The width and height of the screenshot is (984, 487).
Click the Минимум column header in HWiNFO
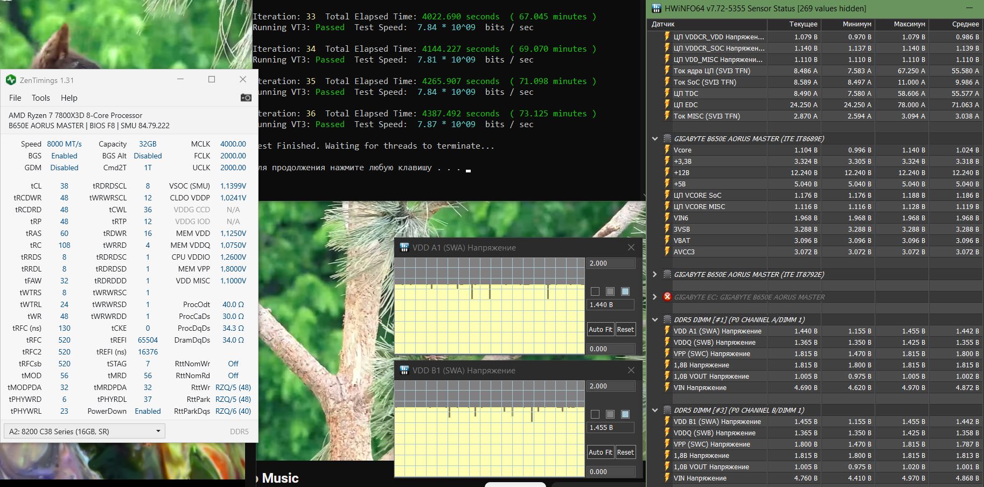coord(848,24)
